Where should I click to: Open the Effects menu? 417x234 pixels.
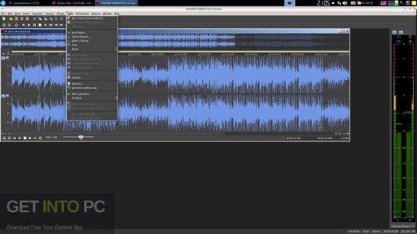tap(61, 14)
